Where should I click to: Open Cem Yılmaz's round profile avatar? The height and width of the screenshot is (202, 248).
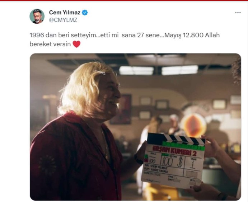tap(37, 16)
